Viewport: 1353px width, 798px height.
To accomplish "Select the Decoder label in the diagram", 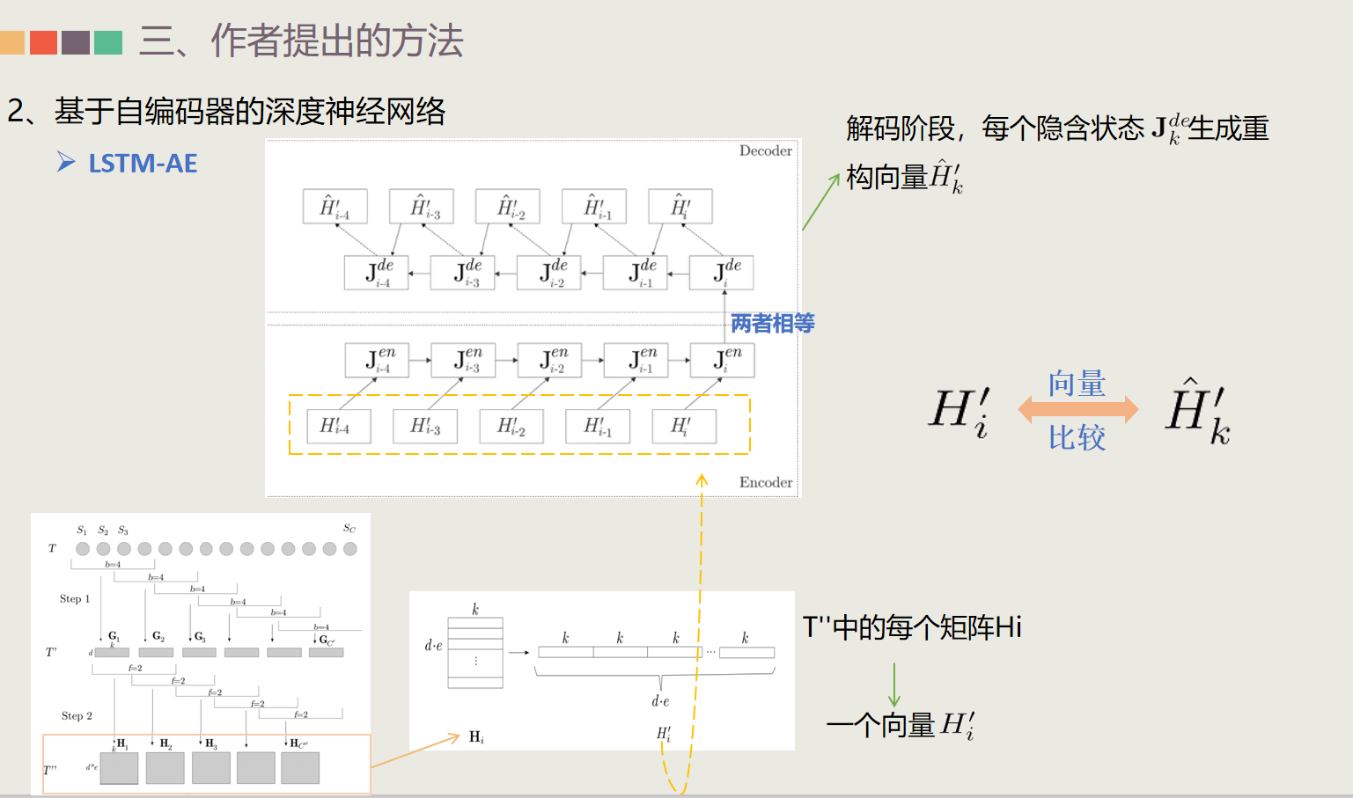I will [765, 150].
